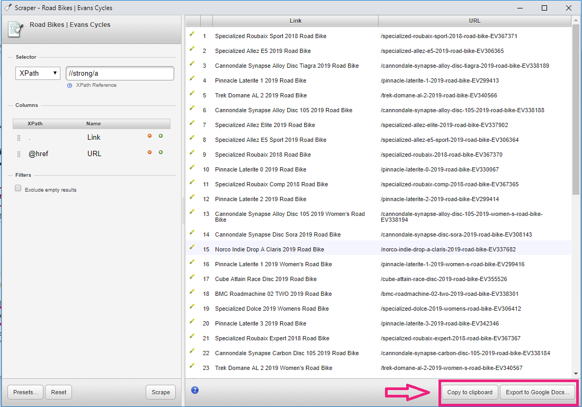Remove the Link column with red icon
Screen dimensions: 582x407
point(149,136)
